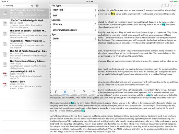Screen dimensions: 179x134
Task: Open the Index Sync tab
Action: [x=84, y=92]
